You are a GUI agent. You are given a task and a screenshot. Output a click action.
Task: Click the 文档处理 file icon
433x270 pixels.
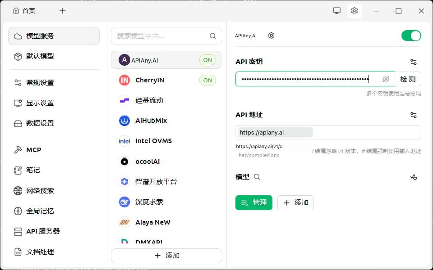tap(18, 252)
